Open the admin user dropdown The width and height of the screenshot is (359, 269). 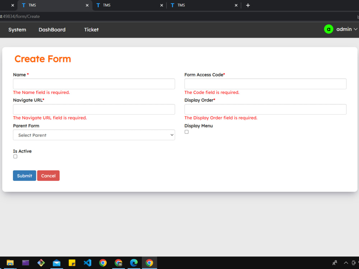[347, 29]
